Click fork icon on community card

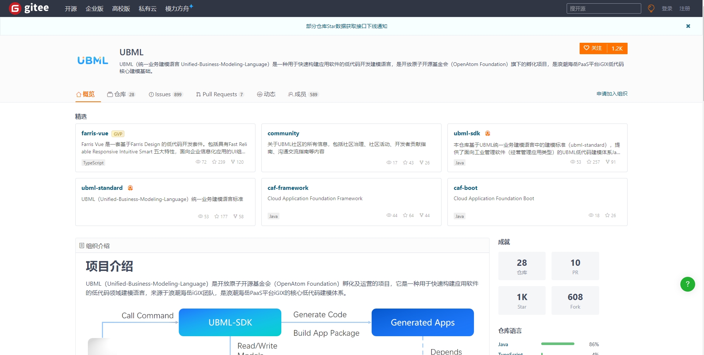(422, 163)
